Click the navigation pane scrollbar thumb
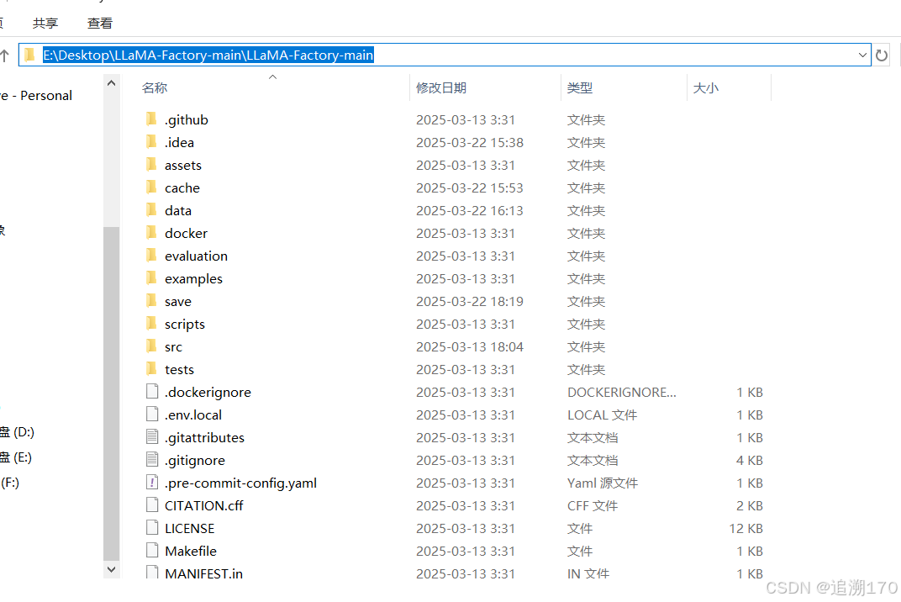901x602 pixels. click(x=112, y=393)
